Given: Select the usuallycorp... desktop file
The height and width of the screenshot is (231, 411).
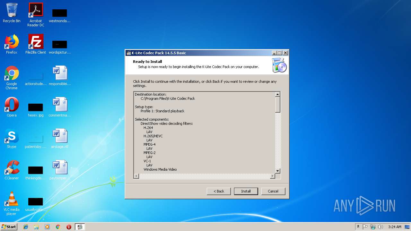Looking at the screenshot, I should [x=36, y=204].
